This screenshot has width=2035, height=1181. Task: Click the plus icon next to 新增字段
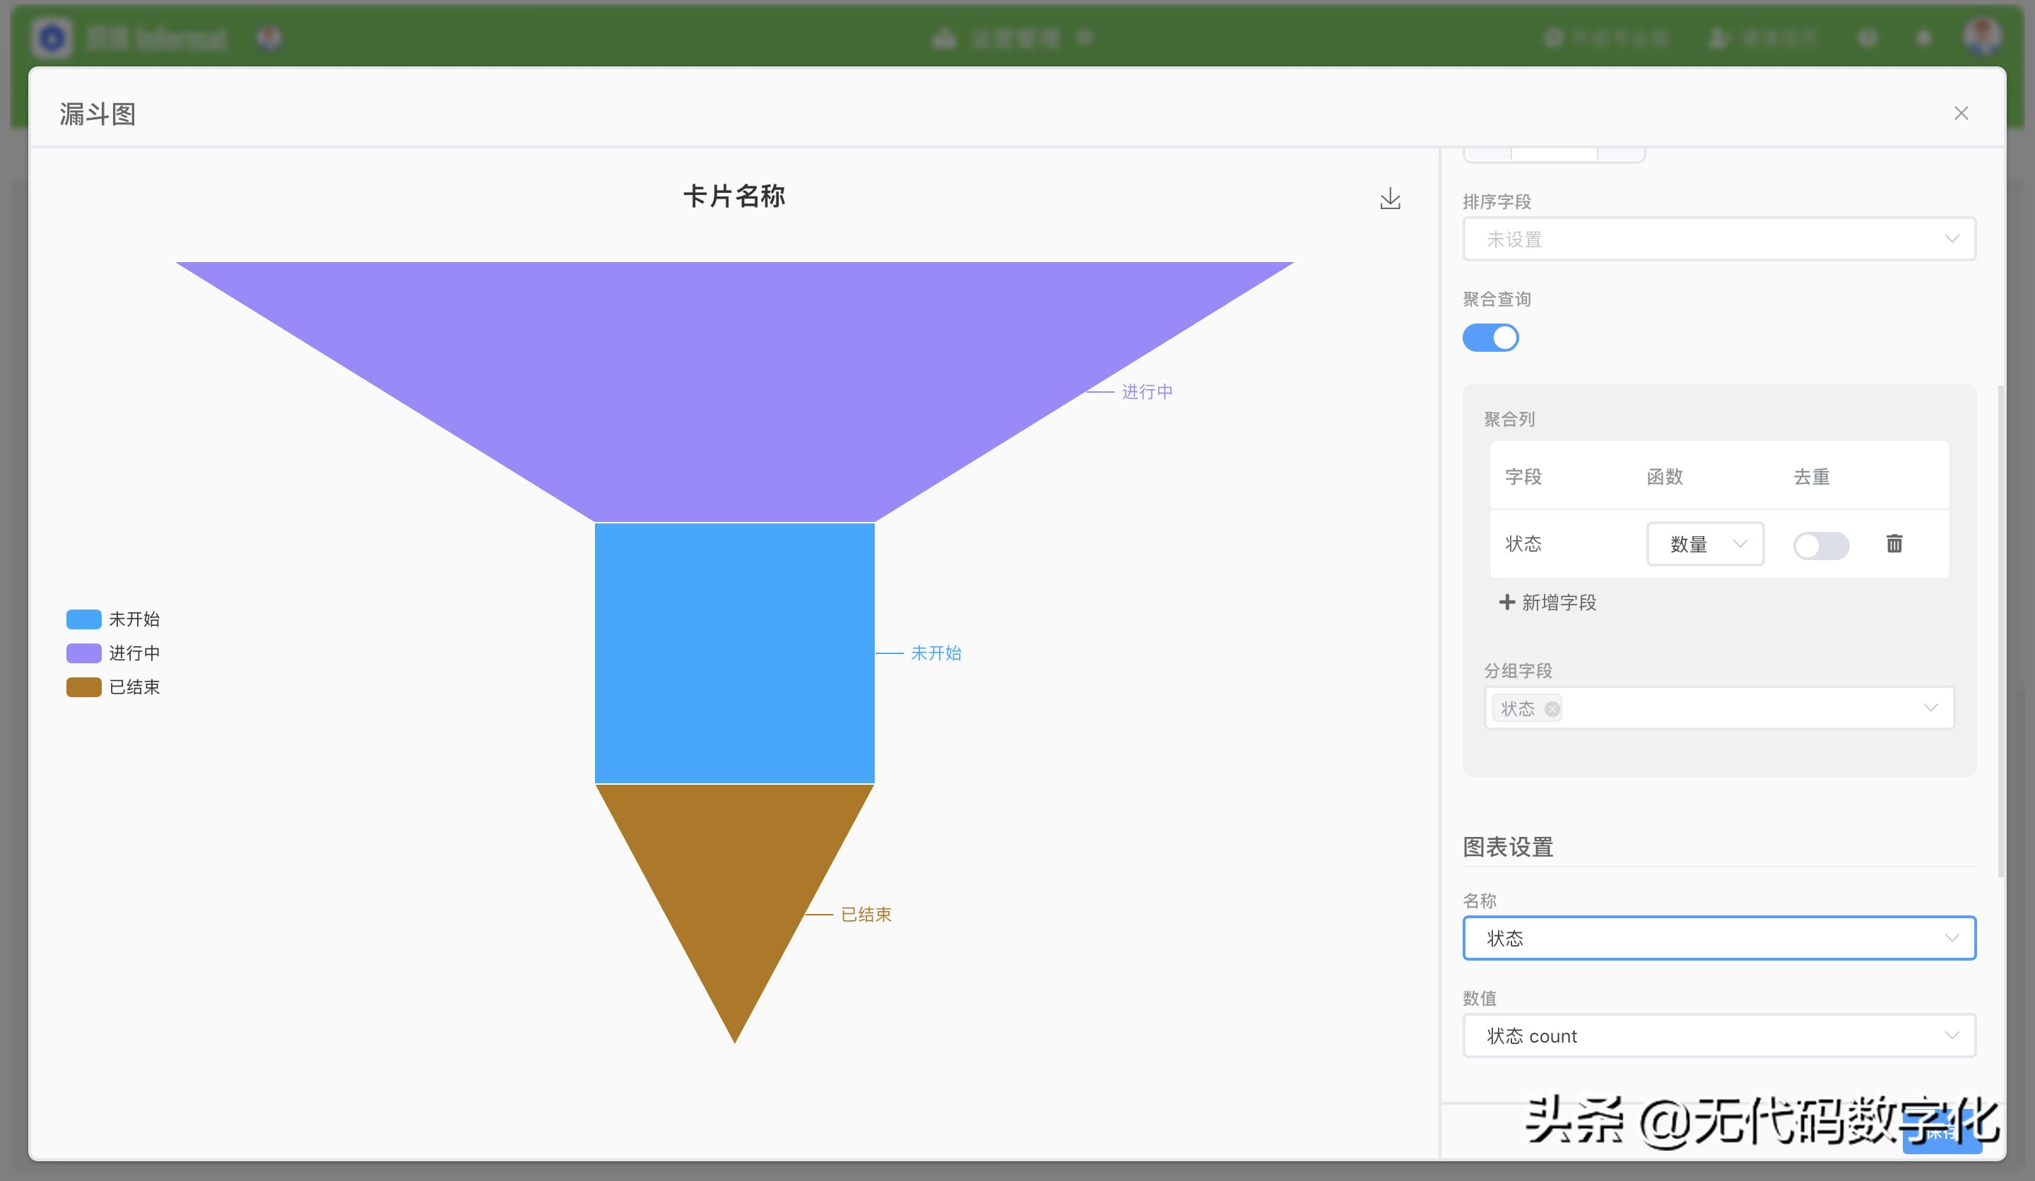point(1507,603)
